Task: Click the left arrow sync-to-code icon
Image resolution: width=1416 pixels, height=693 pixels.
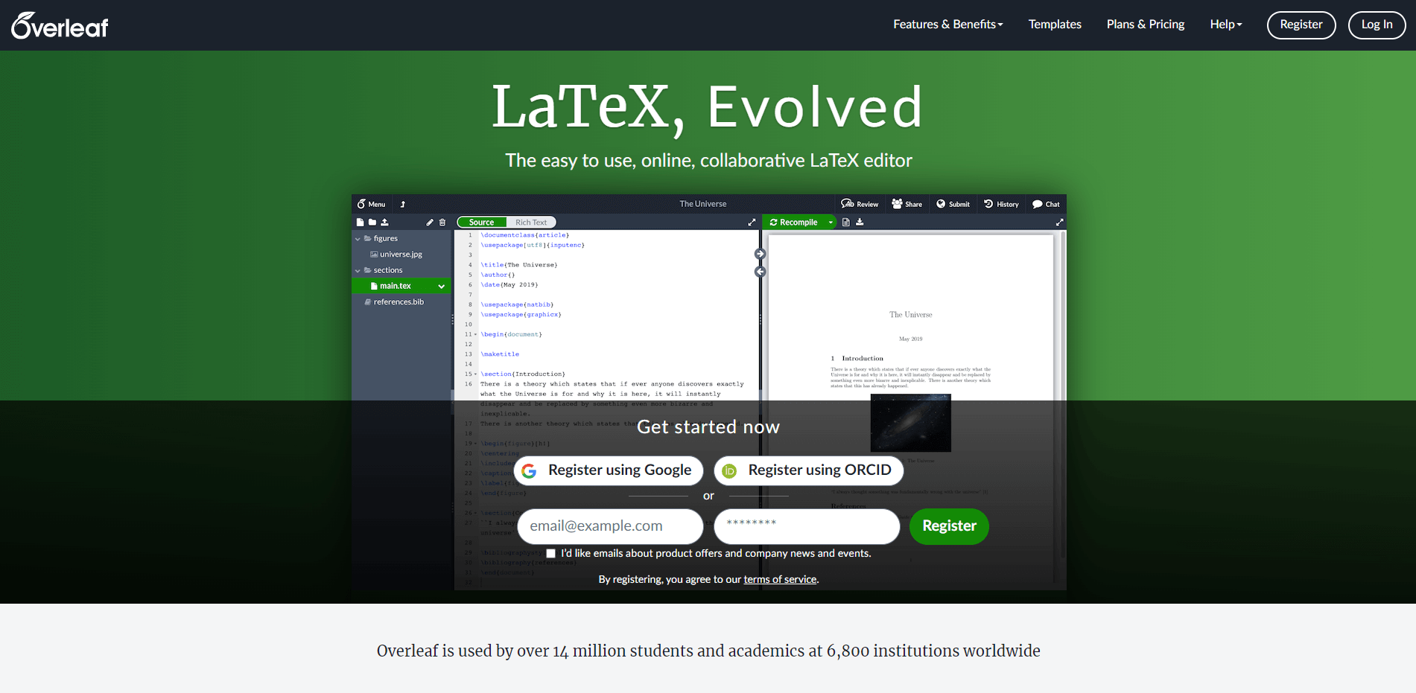Action: pyautogui.click(x=761, y=272)
